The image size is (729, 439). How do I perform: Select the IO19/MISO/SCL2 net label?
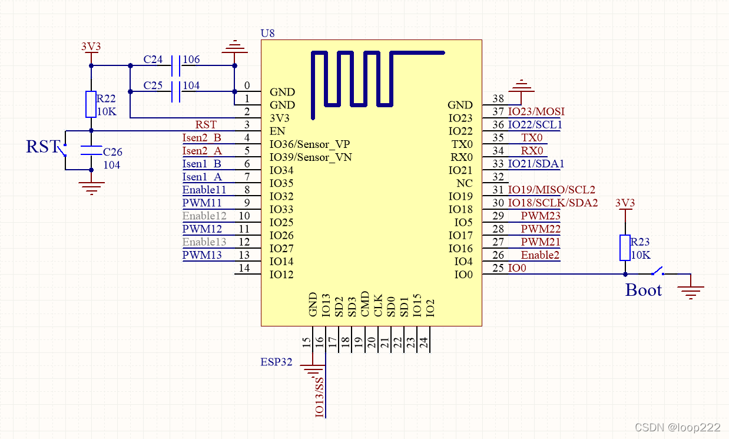point(552,189)
